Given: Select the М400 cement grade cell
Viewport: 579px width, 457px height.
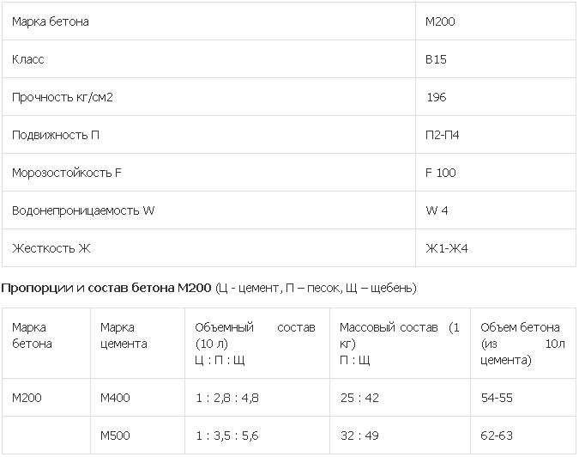Looking at the screenshot, I should pyautogui.click(x=115, y=398).
